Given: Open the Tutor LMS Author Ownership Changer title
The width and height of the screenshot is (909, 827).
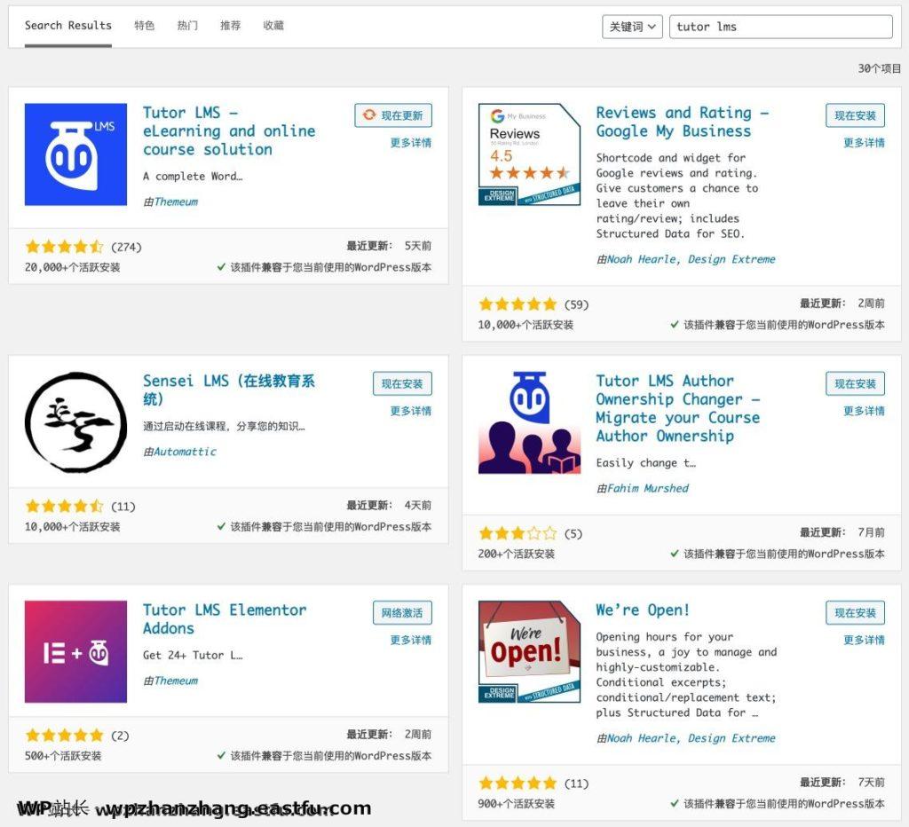Looking at the screenshot, I should point(677,408).
